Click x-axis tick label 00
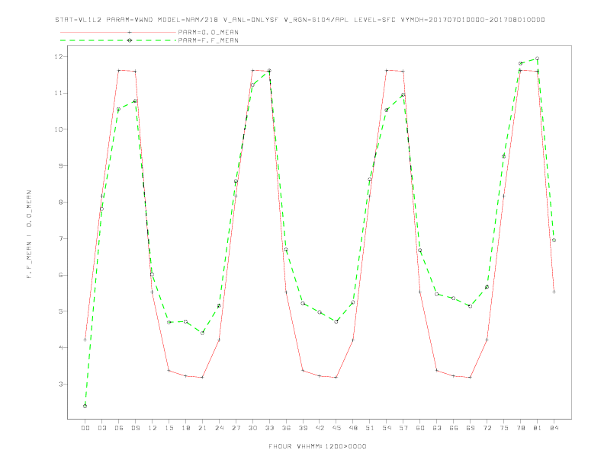This screenshot has height=466, width=604. coord(85,428)
